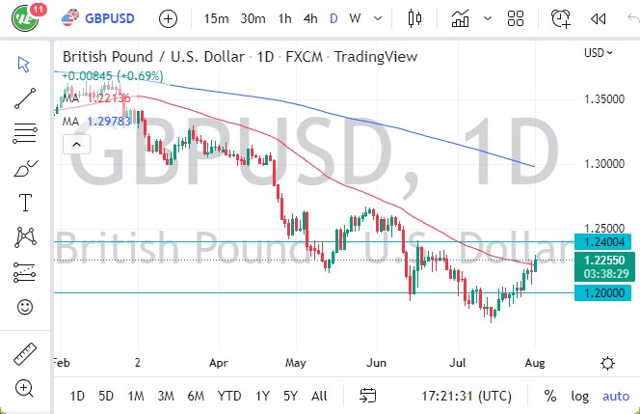This screenshot has height=414, width=640.
Task: Open the candlestick chart style menu
Action: 416,18
